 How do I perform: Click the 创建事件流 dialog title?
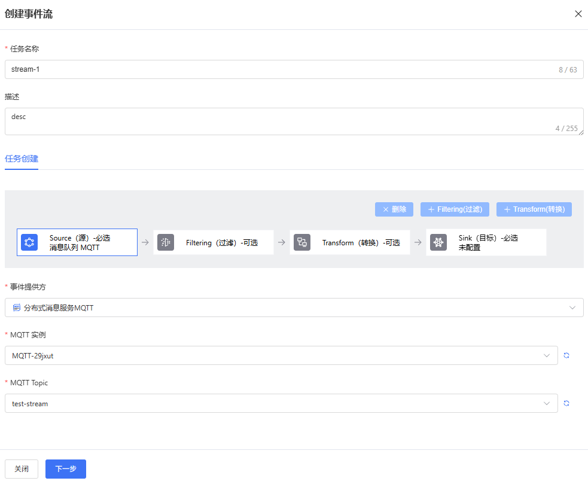pyautogui.click(x=29, y=14)
